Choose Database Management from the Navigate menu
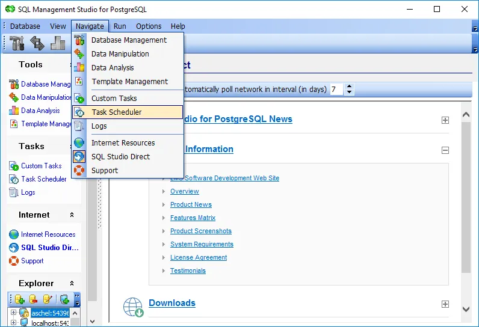479x327 pixels. pos(128,40)
